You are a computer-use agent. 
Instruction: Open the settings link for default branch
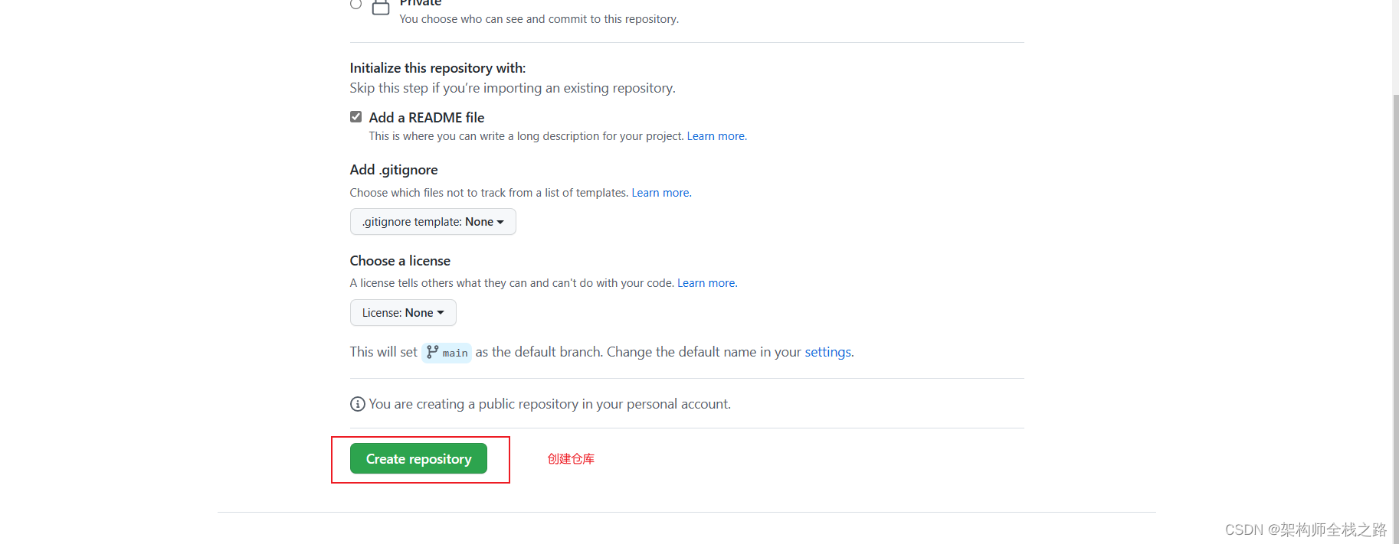coord(827,352)
